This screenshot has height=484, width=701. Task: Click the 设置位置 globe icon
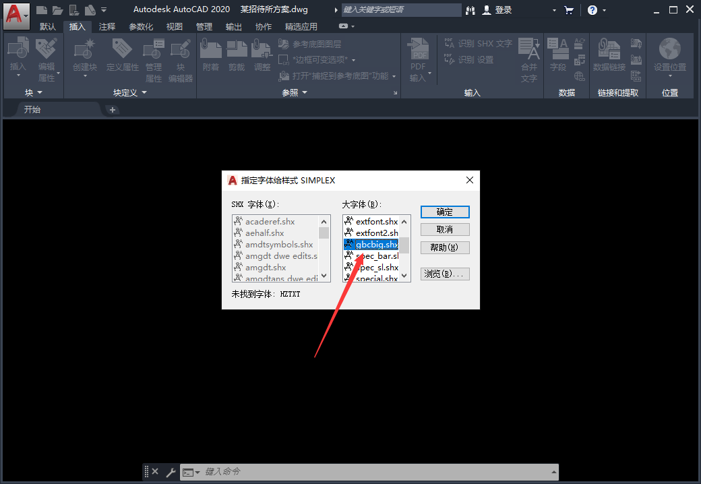point(670,49)
